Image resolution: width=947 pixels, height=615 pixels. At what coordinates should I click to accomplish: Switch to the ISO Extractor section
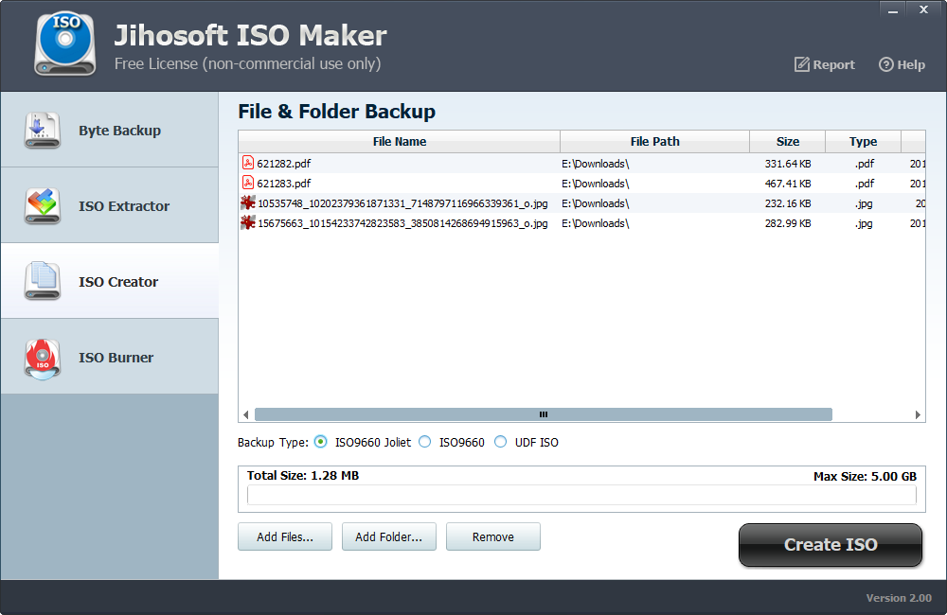[109, 206]
